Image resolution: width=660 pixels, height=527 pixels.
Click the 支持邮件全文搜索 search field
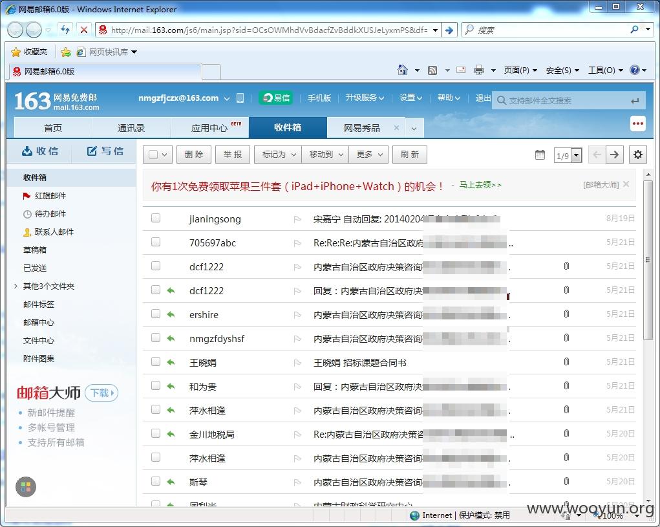coord(569,101)
